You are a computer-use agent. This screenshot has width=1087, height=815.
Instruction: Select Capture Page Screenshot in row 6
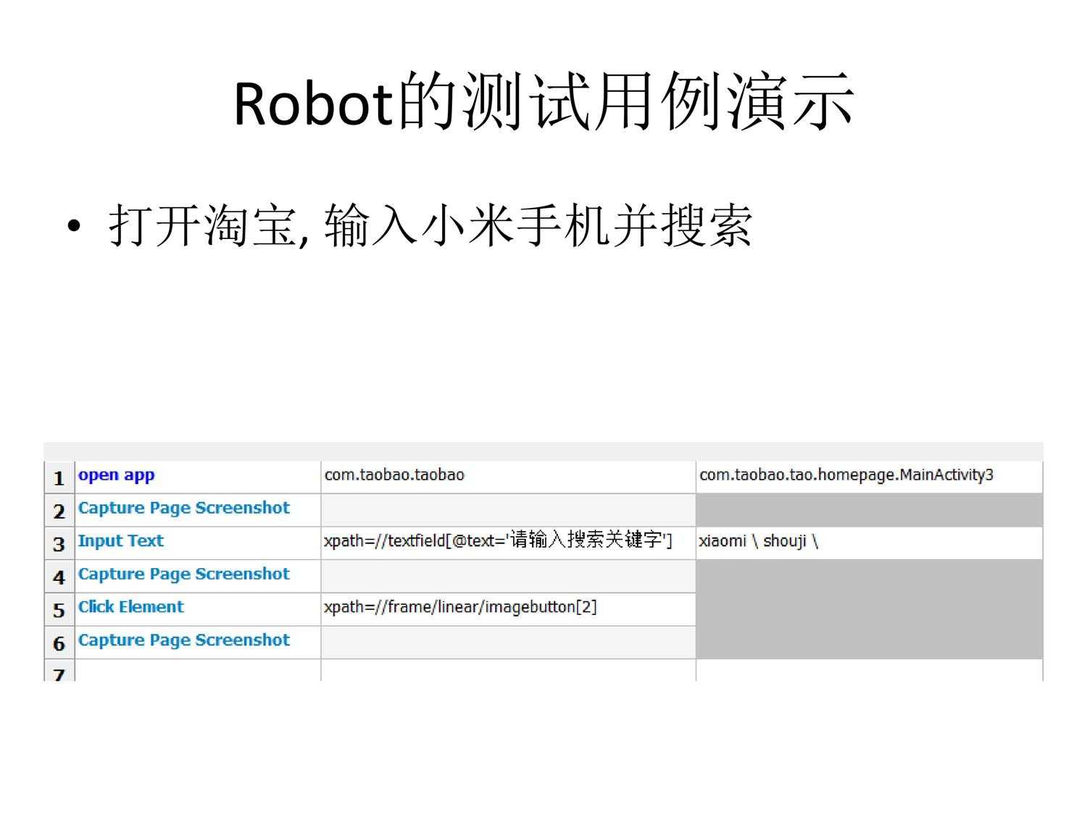(198, 642)
